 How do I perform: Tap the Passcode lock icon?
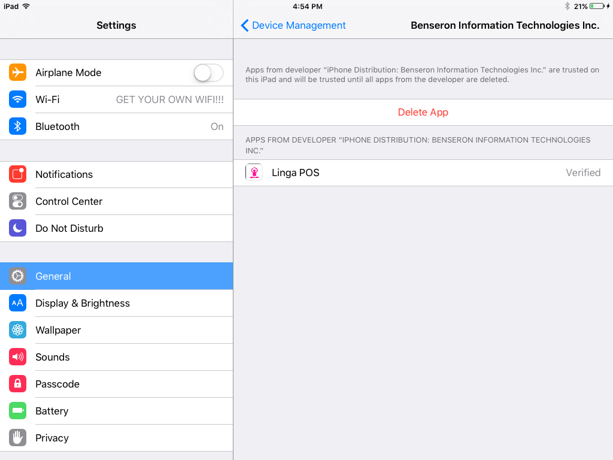[x=18, y=384]
